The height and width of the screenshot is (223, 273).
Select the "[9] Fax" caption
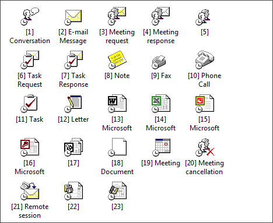pos(161,76)
